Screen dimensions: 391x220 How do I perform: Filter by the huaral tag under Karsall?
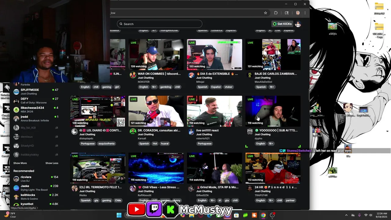click(165, 144)
